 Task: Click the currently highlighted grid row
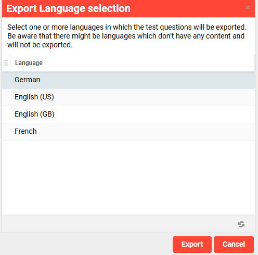[x=128, y=80]
